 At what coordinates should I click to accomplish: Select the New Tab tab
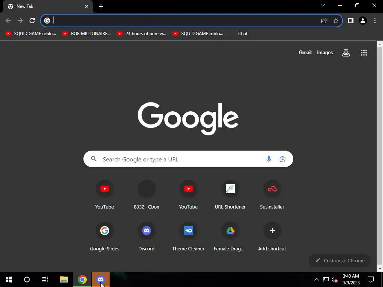click(48, 6)
